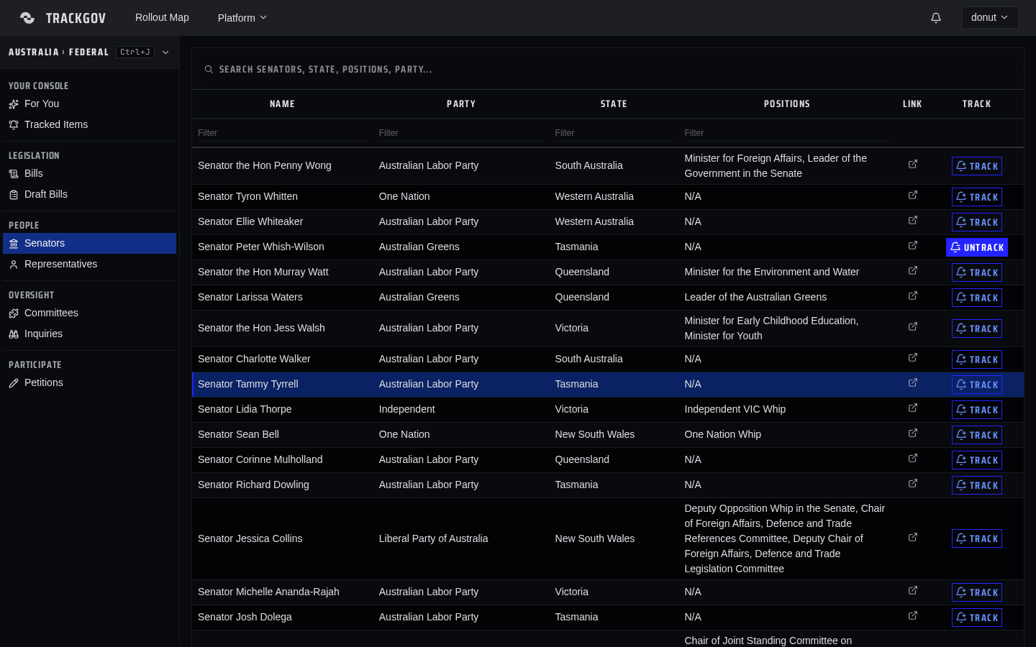Untrack Senator Peter Whish-Wilson

pyautogui.click(x=977, y=247)
